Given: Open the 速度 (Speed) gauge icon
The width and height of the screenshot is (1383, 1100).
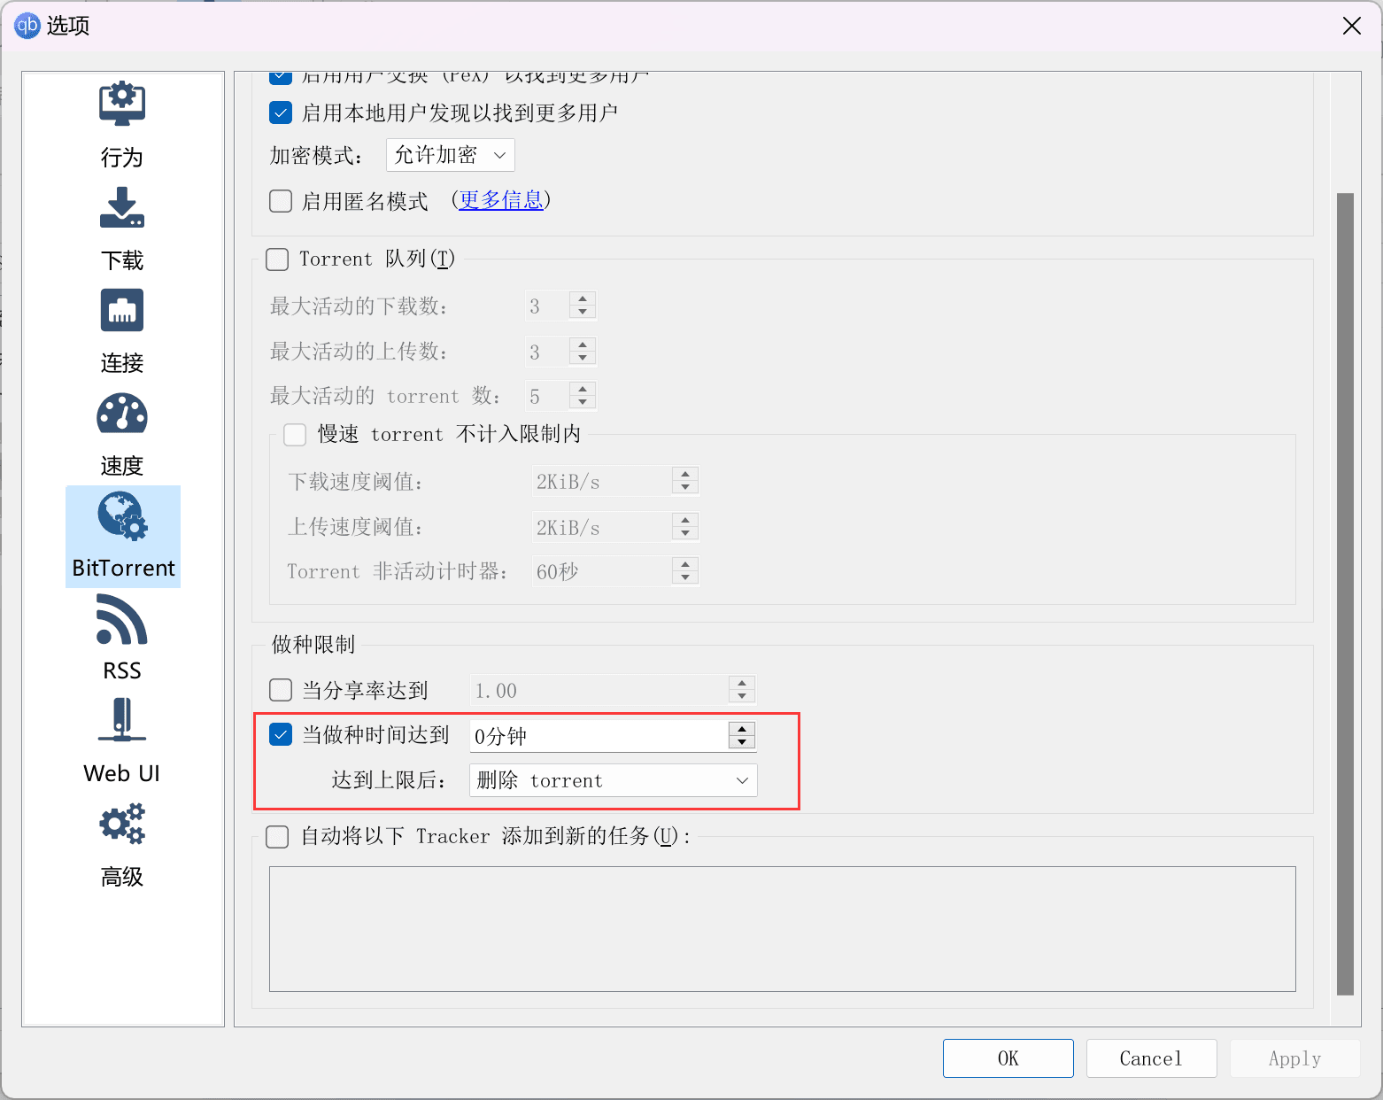Looking at the screenshot, I should click(122, 414).
